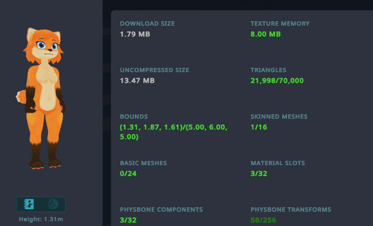Click the Uncompressed Size label
The height and width of the screenshot is (226, 373).
tap(154, 70)
